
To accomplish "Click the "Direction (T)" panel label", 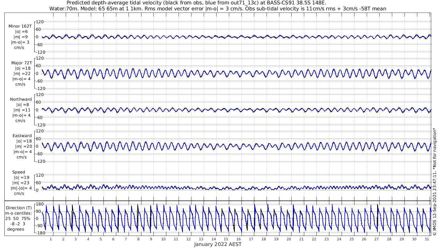I will click(19, 208).
